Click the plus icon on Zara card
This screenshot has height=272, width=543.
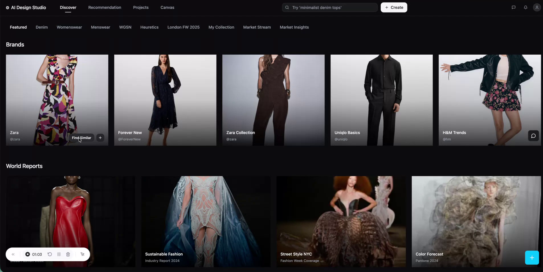tap(100, 138)
